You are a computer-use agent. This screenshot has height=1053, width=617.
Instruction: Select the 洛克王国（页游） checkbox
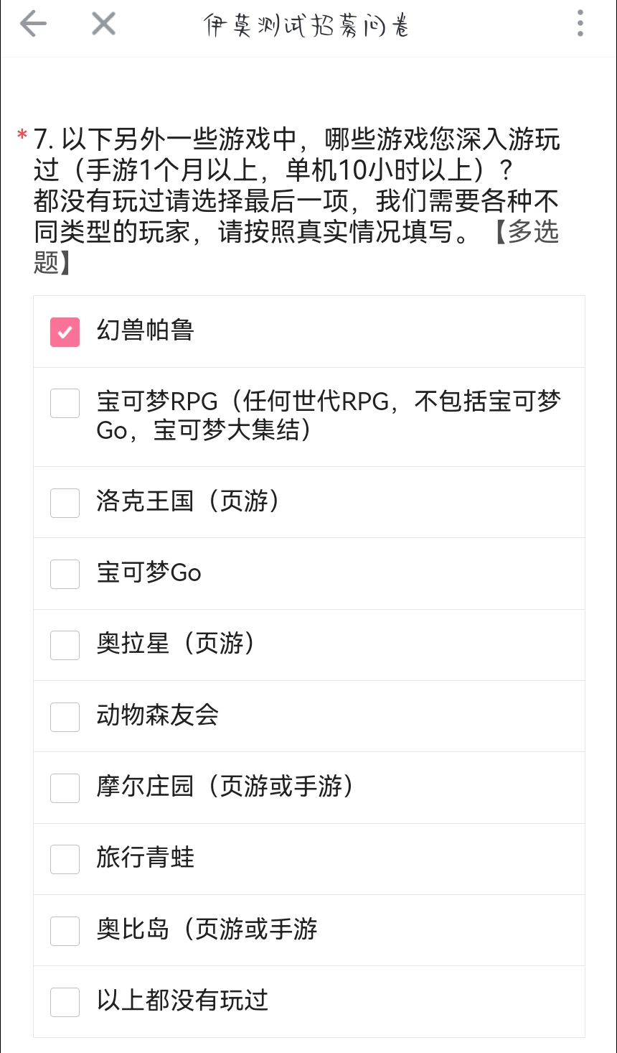click(65, 503)
